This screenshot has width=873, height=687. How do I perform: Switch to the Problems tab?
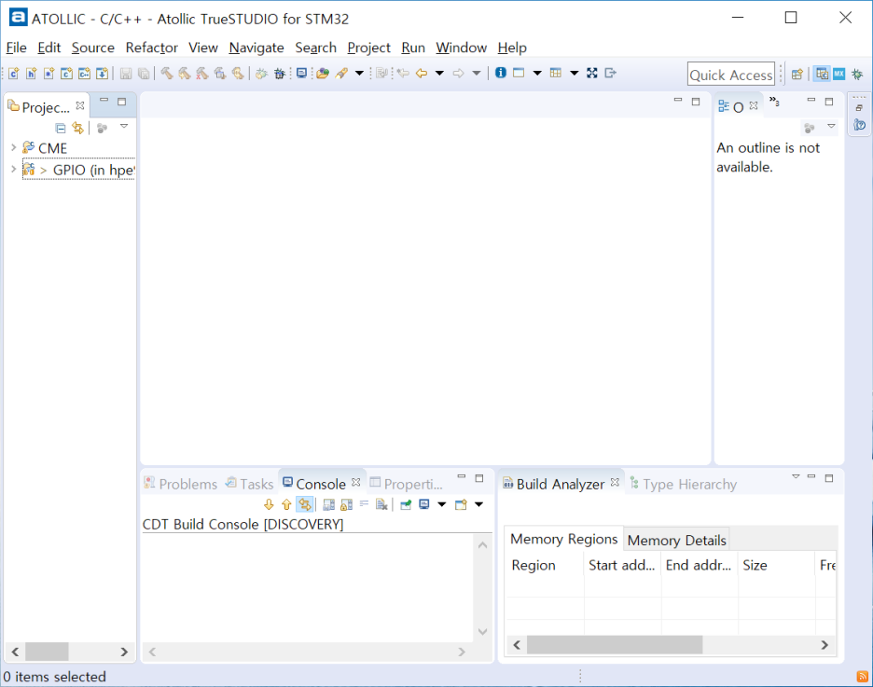pyautogui.click(x=181, y=484)
